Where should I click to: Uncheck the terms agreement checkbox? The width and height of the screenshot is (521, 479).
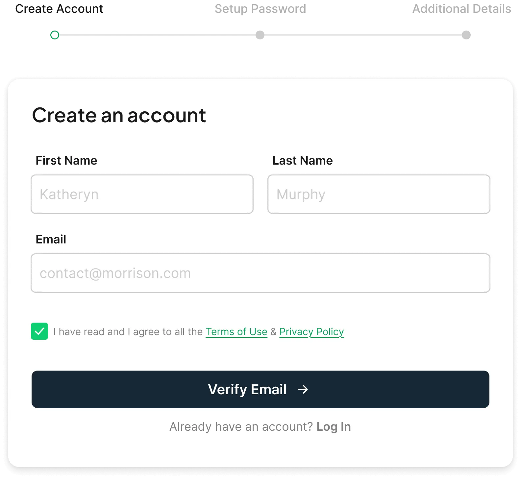(39, 331)
